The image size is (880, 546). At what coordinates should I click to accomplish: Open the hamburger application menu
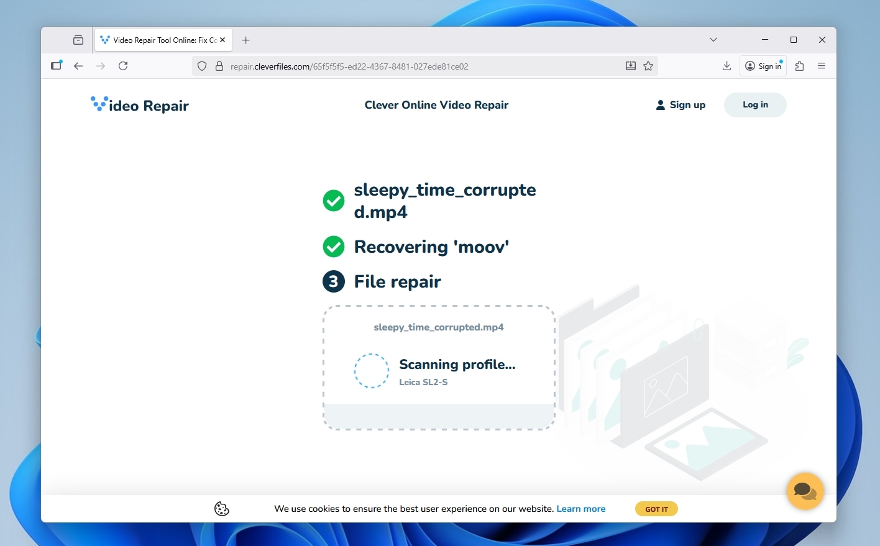pos(822,65)
